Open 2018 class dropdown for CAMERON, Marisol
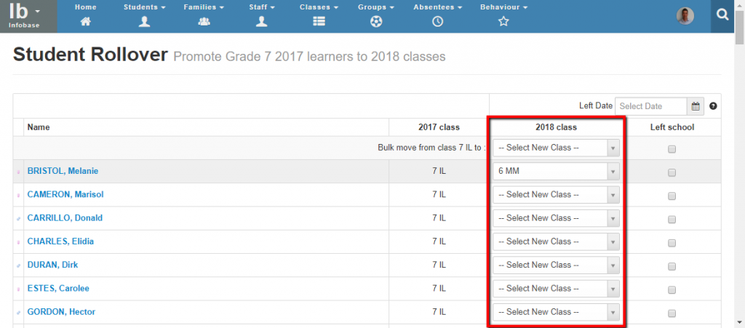The image size is (745, 328). point(556,195)
